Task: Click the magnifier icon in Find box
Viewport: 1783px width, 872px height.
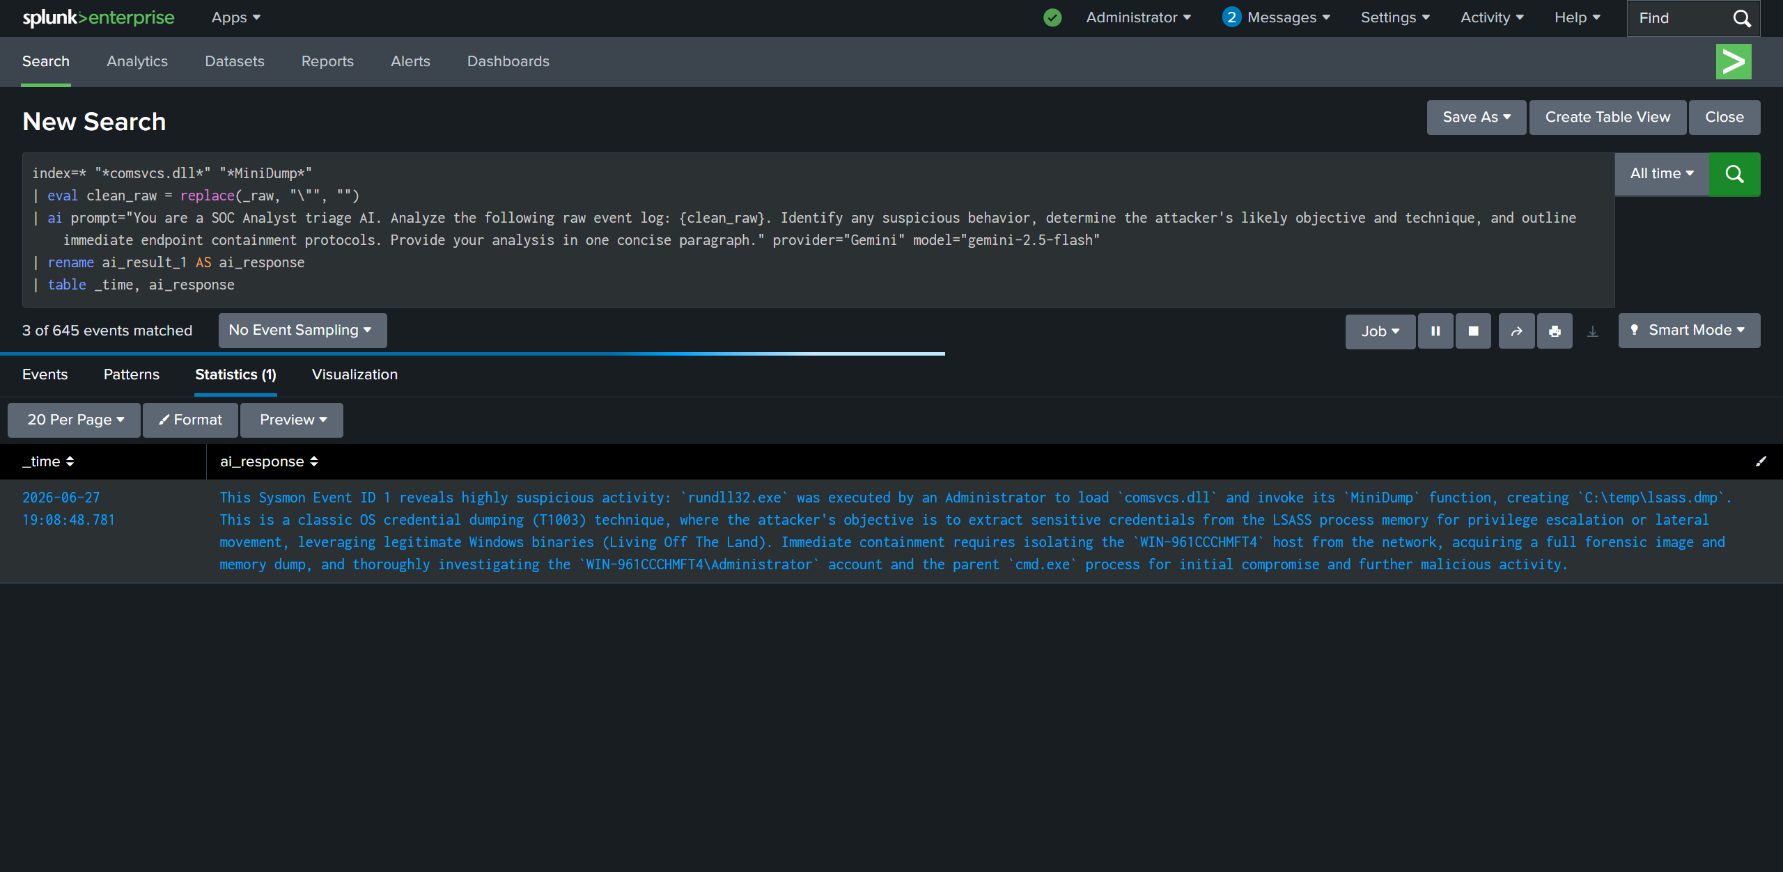Action: (1742, 18)
